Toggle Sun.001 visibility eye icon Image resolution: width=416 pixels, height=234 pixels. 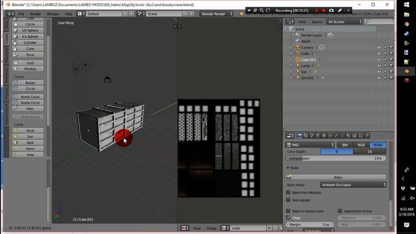tap(379, 78)
